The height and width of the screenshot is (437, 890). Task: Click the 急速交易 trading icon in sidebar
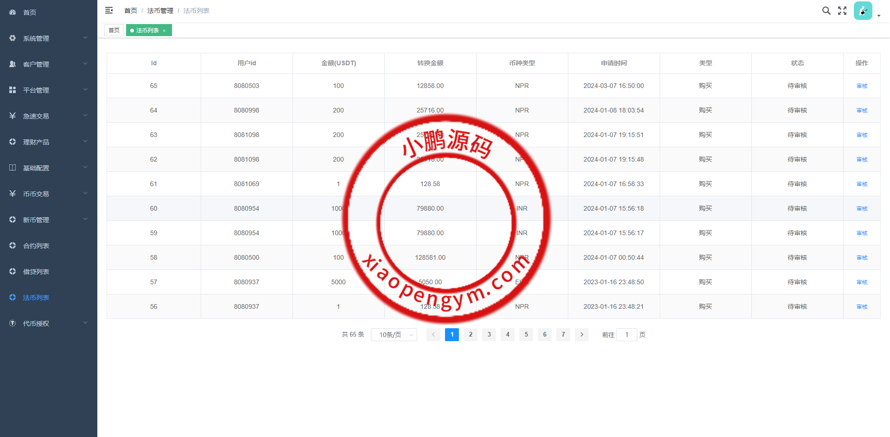(12, 116)
